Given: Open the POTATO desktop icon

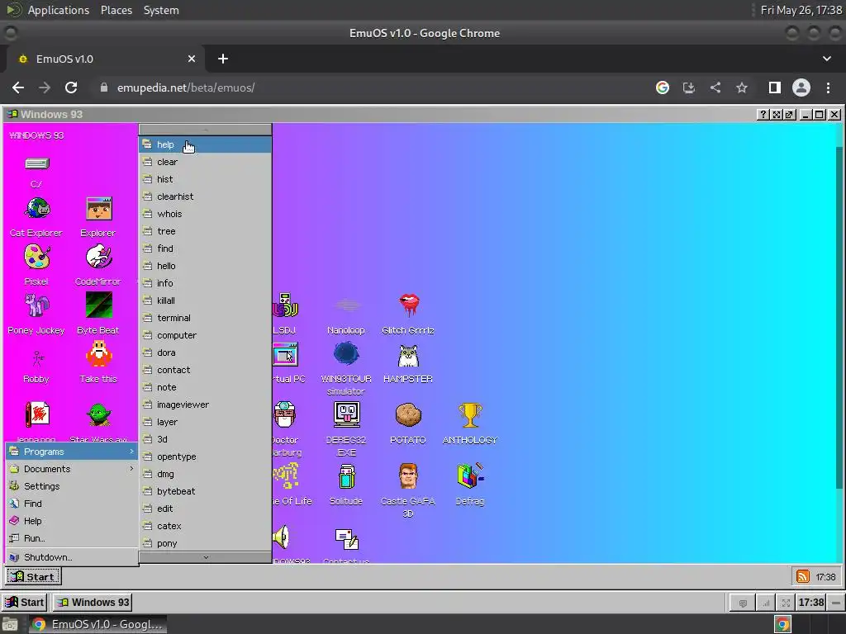Looking at the screenshot, I should click(x=408, y=414).
